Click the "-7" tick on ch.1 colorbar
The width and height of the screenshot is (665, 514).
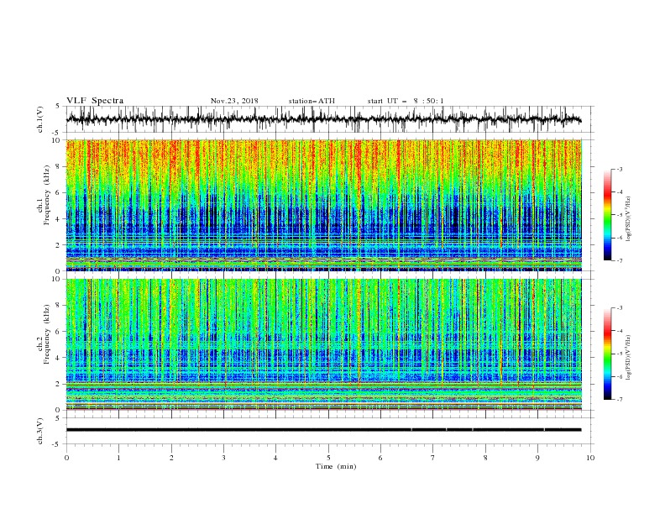click(x=620, y=260)
